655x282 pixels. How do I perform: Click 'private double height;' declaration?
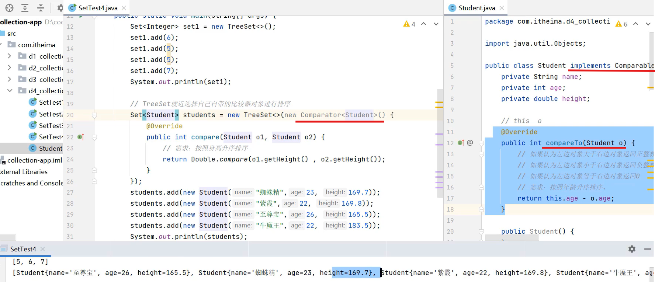click(545, 99)
